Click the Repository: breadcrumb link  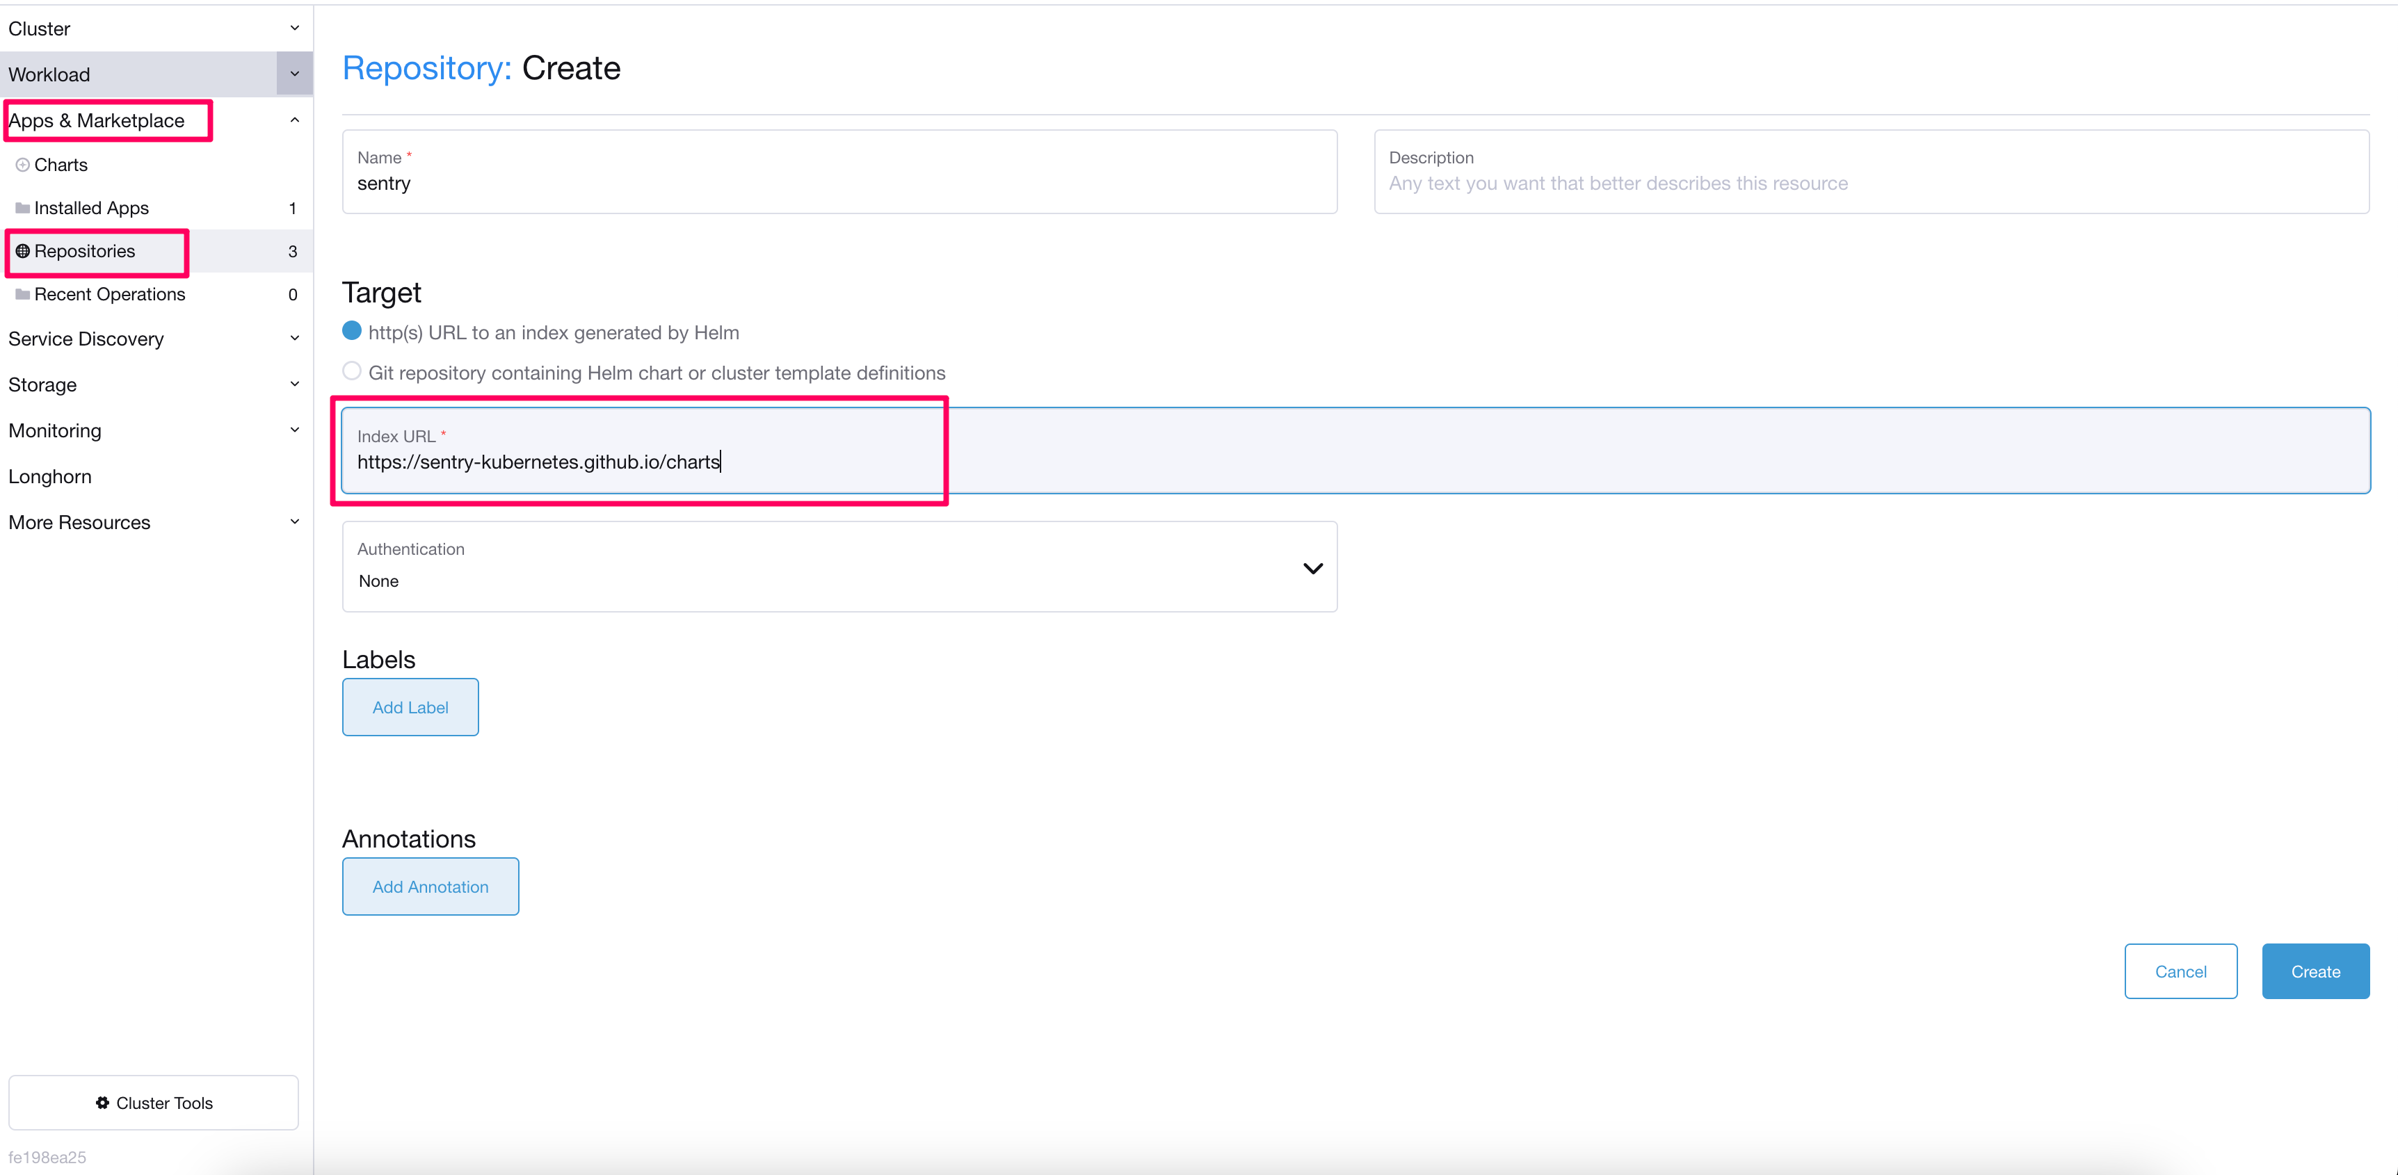(x=427, y=68)
